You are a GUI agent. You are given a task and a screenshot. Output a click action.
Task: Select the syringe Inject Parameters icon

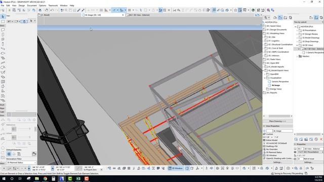(83, 10)
